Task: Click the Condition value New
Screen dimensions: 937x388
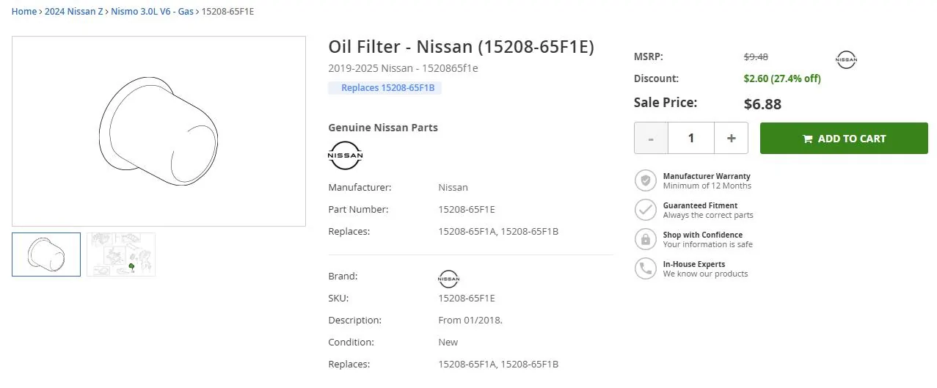Action: point(448,342)
